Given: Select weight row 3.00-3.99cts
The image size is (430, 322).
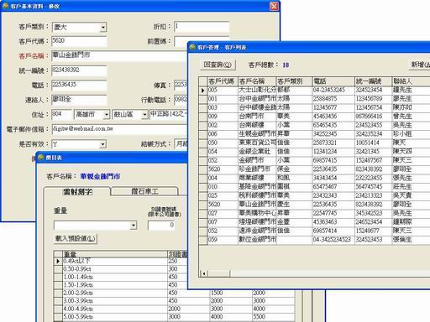Looking at the screenshot, I should coord(115,301).
